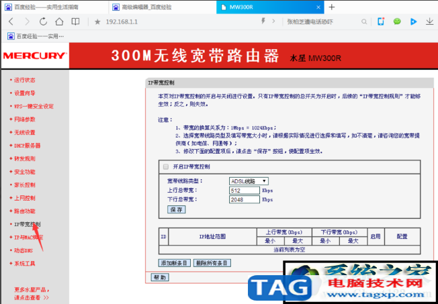Open WPS一键安全设定 in the sidebar
The width and height of the screenshot is (438, 304).
tap(34, 106)
